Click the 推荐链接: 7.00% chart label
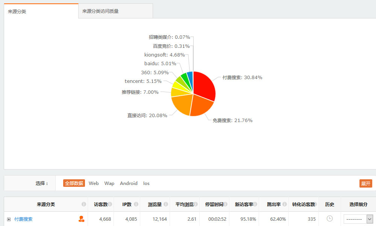This screenshot has width=376, height=226. click(x=140, y=92)
